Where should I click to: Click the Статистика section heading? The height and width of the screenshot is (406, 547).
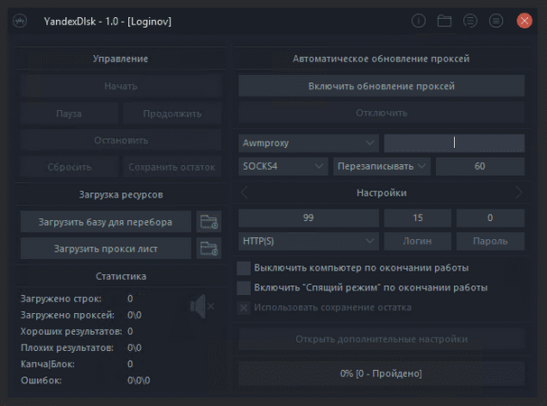click(x=121, y=276)
